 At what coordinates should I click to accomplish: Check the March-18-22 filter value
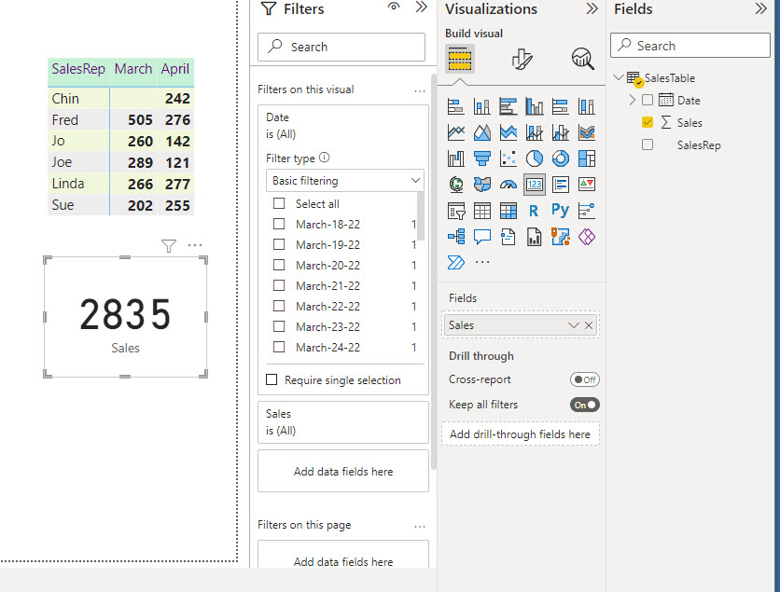279,224
